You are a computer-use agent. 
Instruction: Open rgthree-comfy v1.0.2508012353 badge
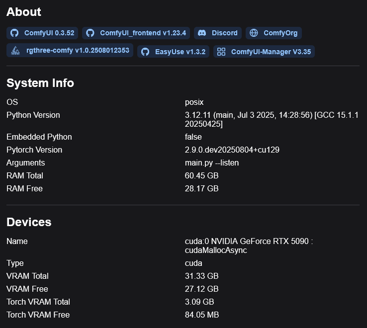(x=78, y=51)
